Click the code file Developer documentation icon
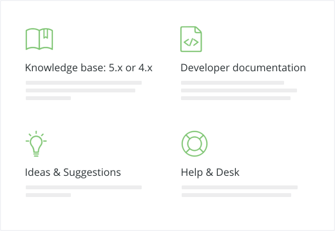 (x=191, y=39)
